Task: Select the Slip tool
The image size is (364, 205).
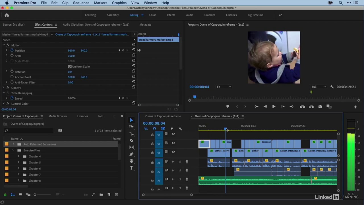Action: (131, 147)
